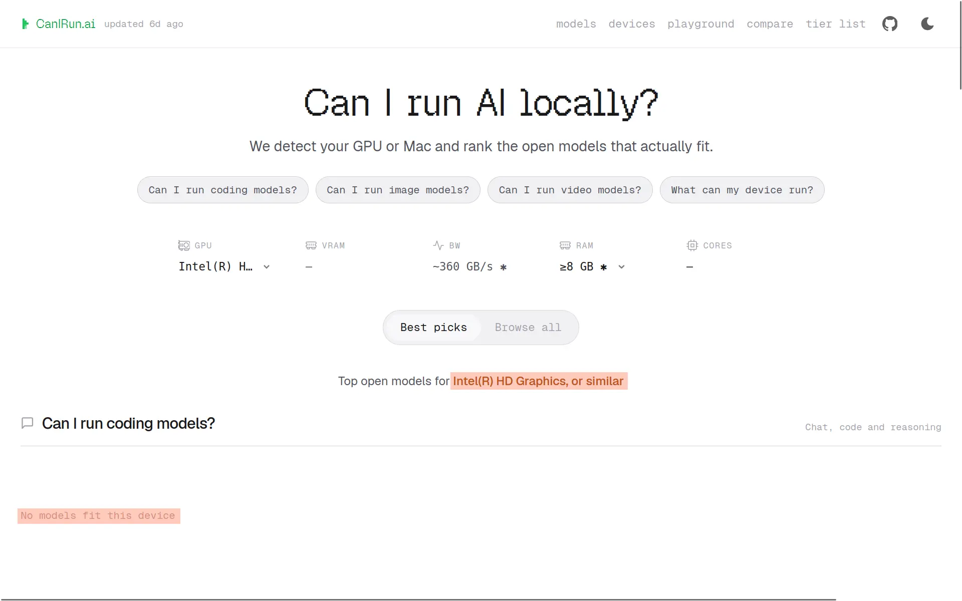Click 'Can I run image models?' button
The image size is (962, 601).
(398, 190)
